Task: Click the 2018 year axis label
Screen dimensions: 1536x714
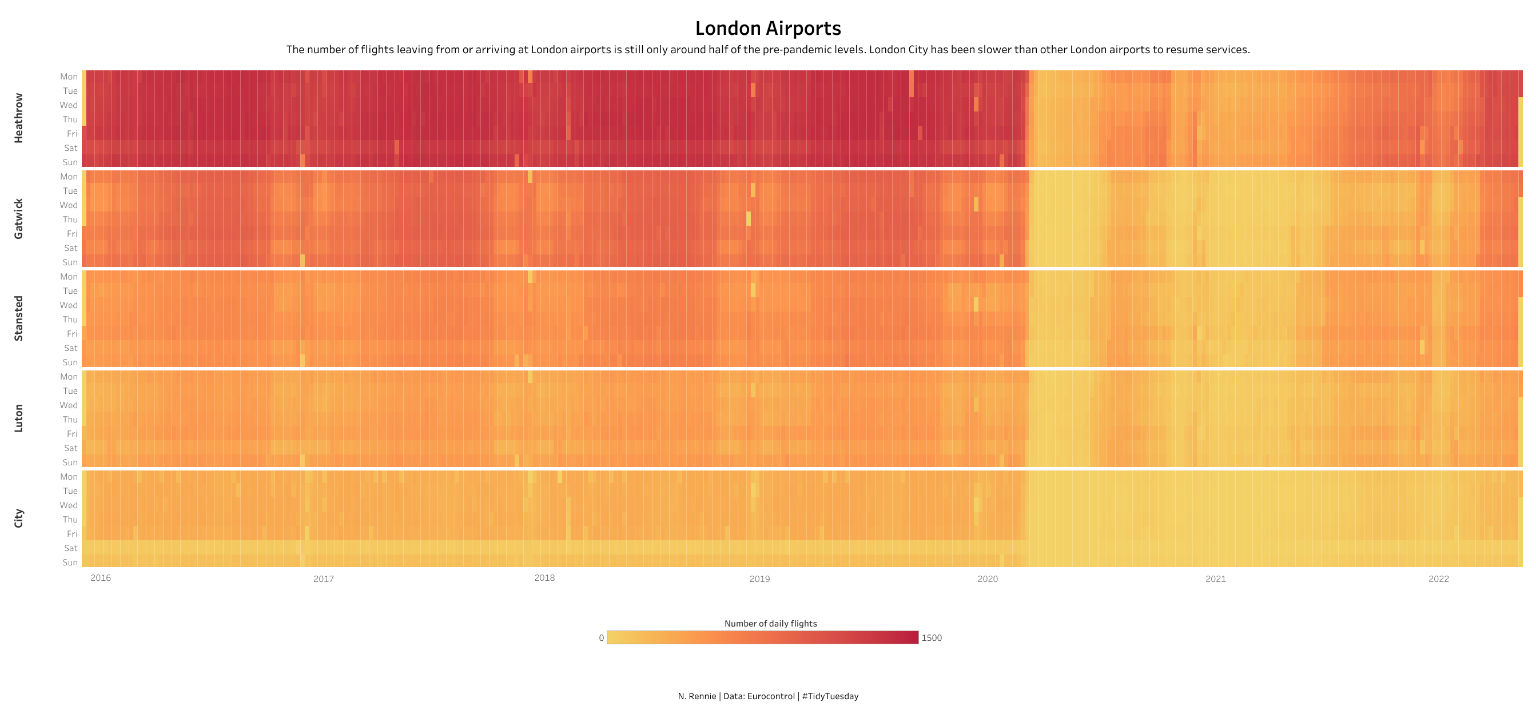Action: [x=544, y=577]
